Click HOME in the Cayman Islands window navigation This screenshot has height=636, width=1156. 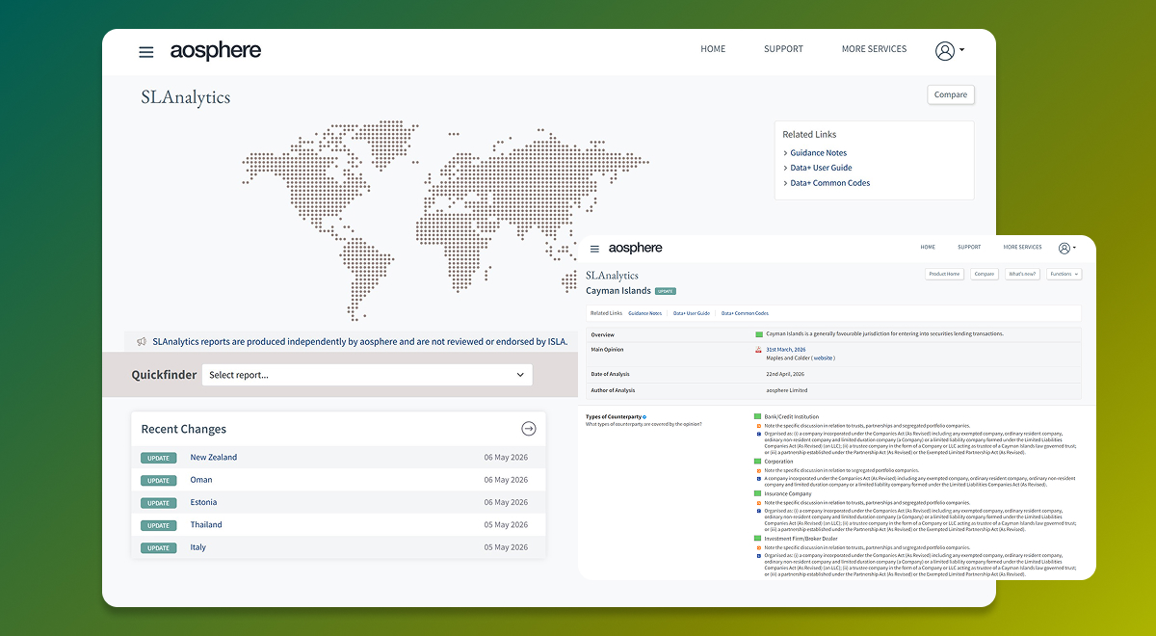(x=928, y=248)
